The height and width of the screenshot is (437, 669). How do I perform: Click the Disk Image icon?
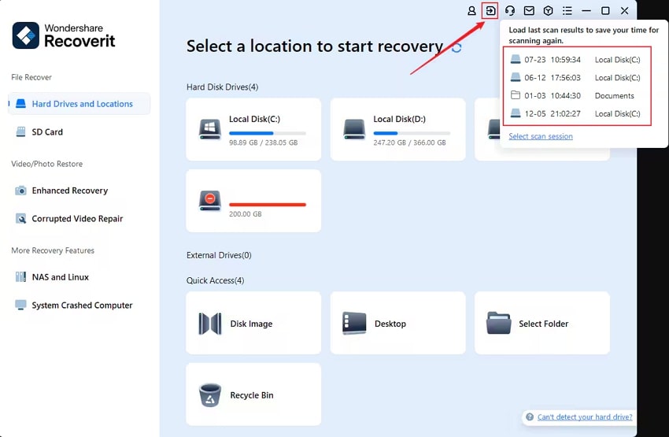point(210,324)
